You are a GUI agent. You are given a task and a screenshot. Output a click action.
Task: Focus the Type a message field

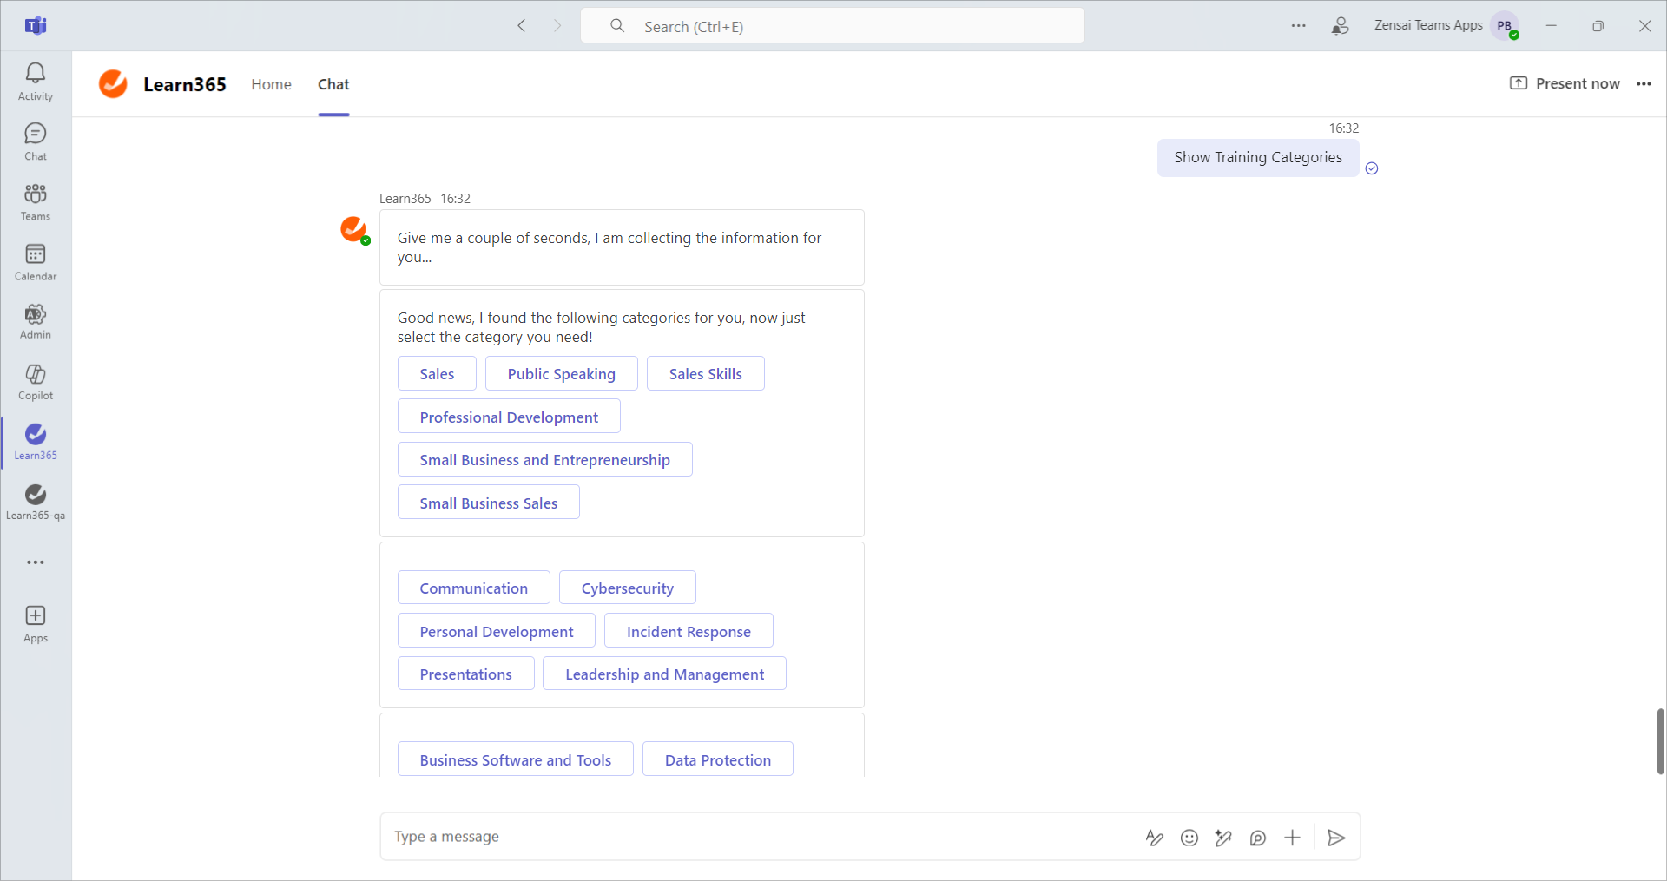click(x=755, y=837)
